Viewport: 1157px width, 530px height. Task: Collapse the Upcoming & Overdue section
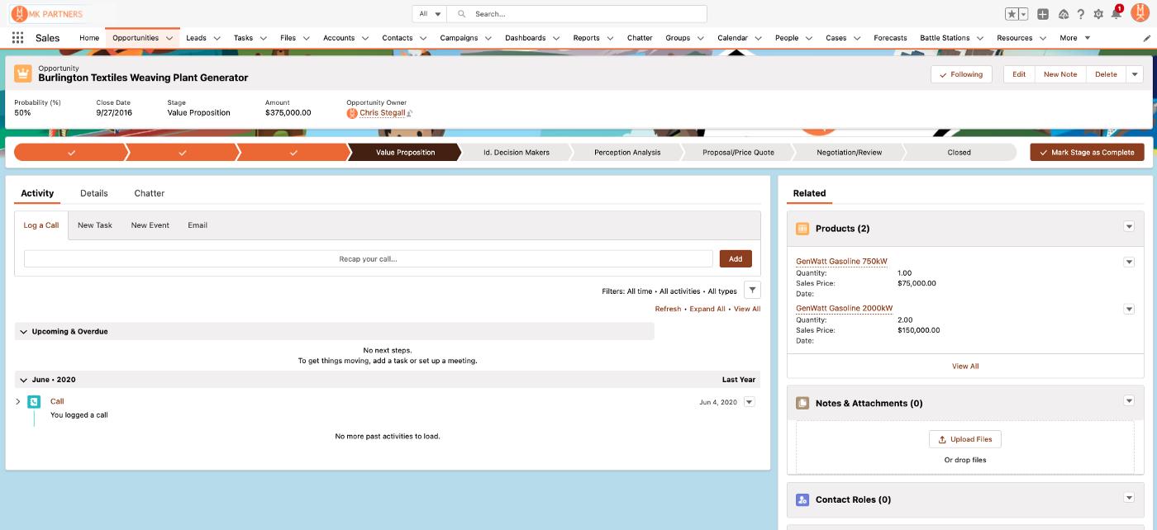[x=24, y=332]
